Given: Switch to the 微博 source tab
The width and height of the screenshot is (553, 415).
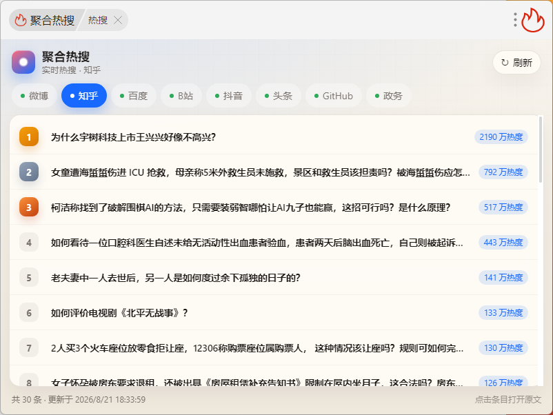Looking at the screenshot, I should pyautogui.click(x=34, y=96).
